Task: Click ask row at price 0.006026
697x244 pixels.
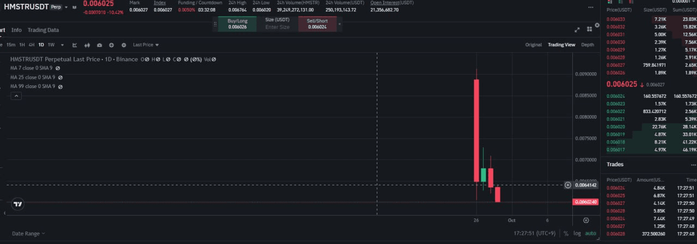Action: click(651, 72)
